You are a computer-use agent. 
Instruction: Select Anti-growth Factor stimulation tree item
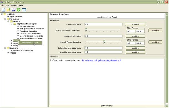tap(32, 29)
